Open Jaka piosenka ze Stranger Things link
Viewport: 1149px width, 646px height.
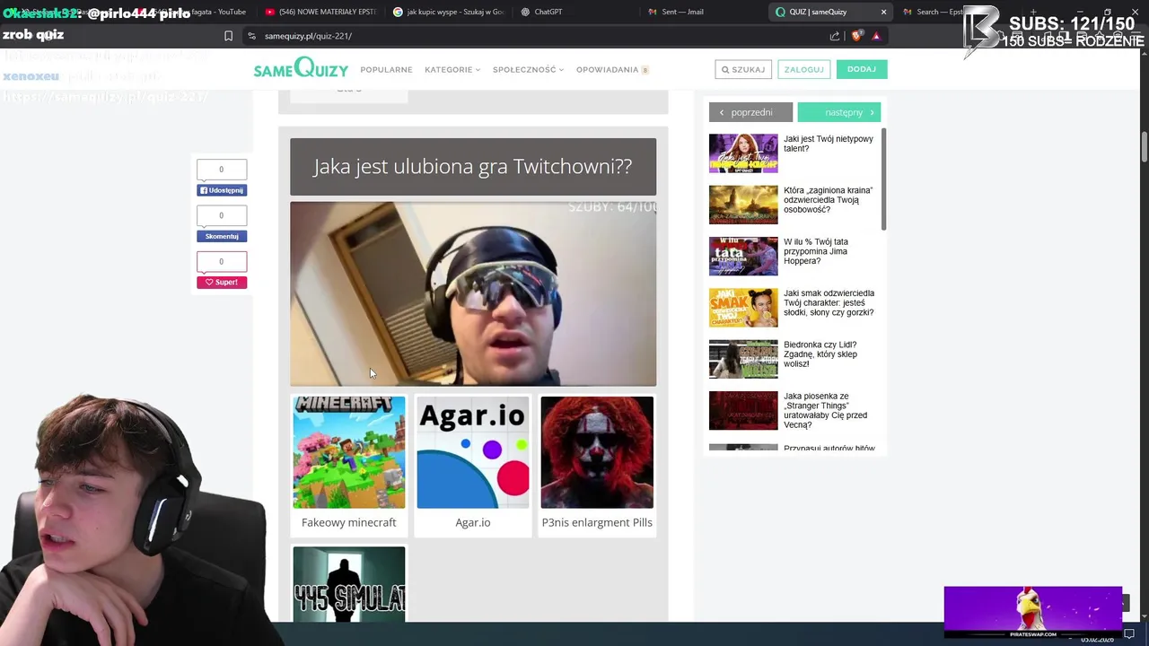(x=825, y=410)
